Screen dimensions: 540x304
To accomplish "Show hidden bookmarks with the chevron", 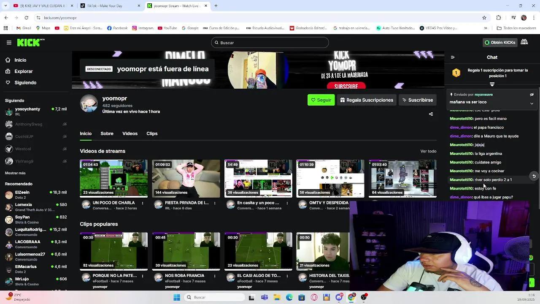I will [x=486, y=28].
